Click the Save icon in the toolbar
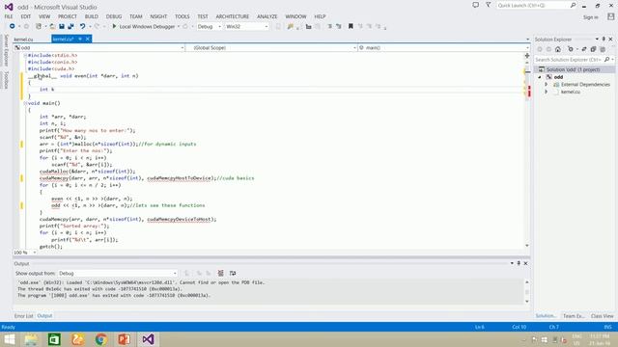The height and width of the screenshot is (347, 618). point(62,26)
